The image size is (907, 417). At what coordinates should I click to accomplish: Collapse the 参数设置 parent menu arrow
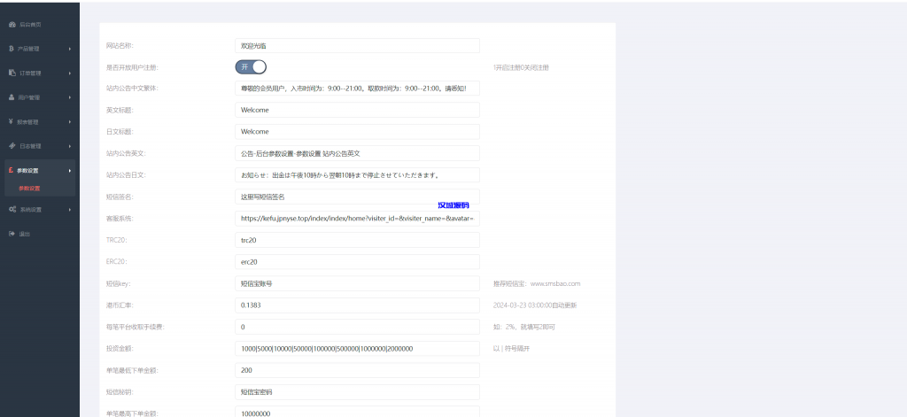(69, 170)
